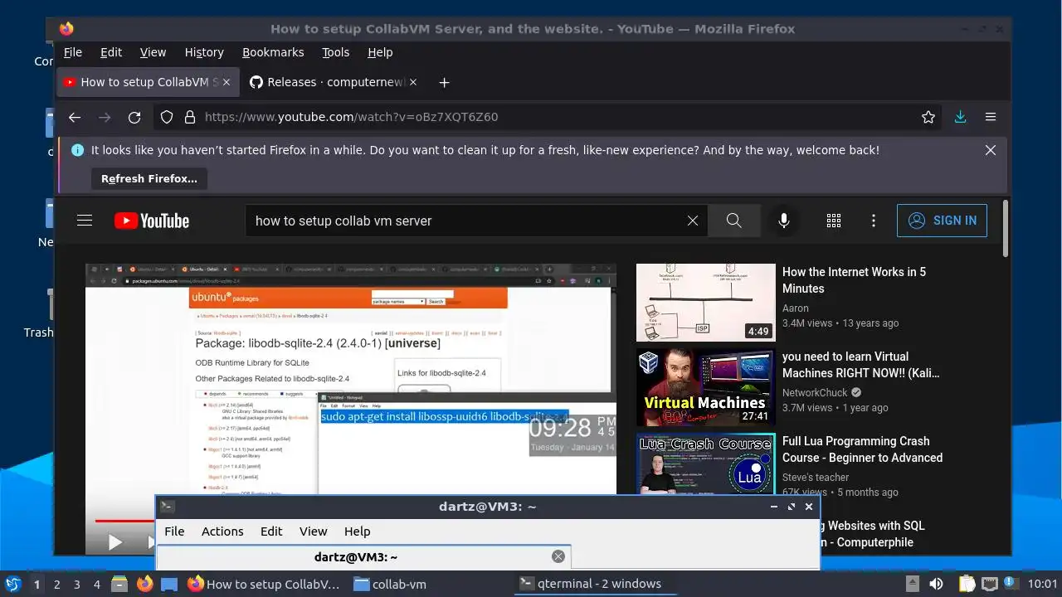Click the red video progress bar
Screen dimensions: 1062x597
(x=124, y=521)
